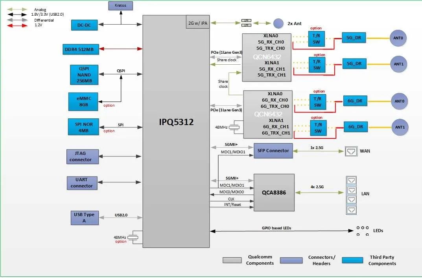Select the UART connector block
Screen dimensions: 422x278
(x=82, y=183)
